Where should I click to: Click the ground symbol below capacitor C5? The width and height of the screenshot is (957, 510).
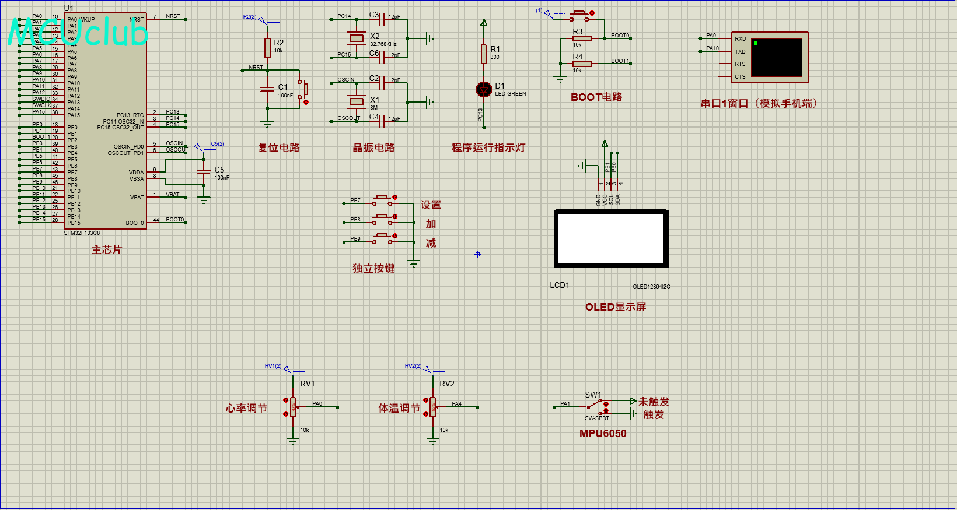point(204,201)
